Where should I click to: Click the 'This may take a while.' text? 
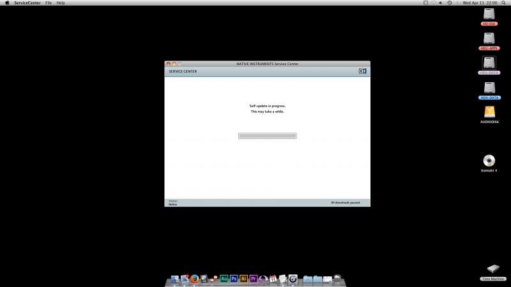pyautogui.click(x=267, y=111)
